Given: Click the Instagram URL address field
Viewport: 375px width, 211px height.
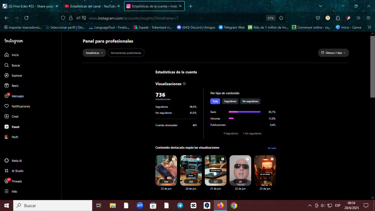Looking at the screenshot, I should (176, 18).
